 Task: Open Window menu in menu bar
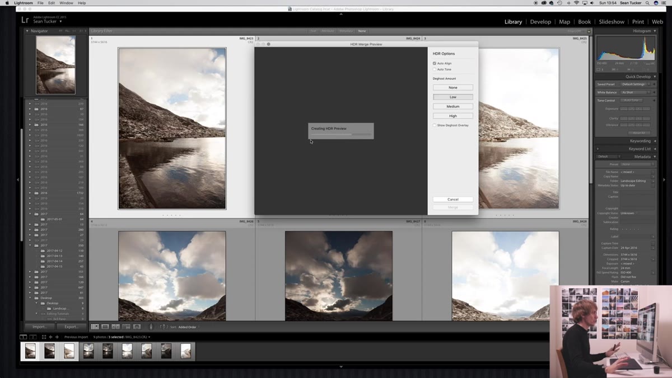point(66,3)
